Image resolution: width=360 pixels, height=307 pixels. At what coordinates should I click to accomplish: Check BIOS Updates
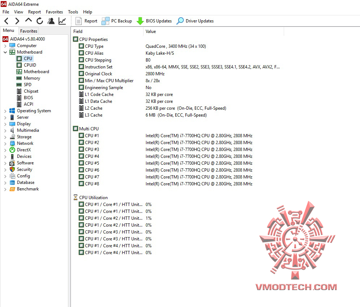(154, 21)
